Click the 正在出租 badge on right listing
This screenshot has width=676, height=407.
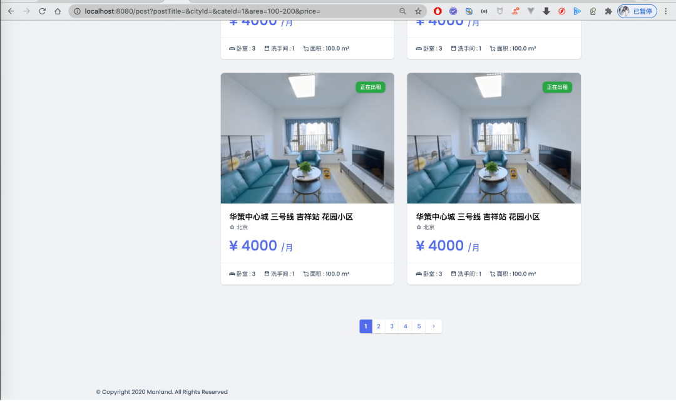point(557,87)
